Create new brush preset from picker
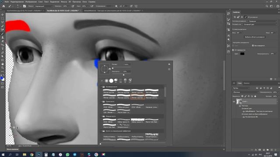Image resolution: width=280 pixels, height=157 pixels. (169, 69)
